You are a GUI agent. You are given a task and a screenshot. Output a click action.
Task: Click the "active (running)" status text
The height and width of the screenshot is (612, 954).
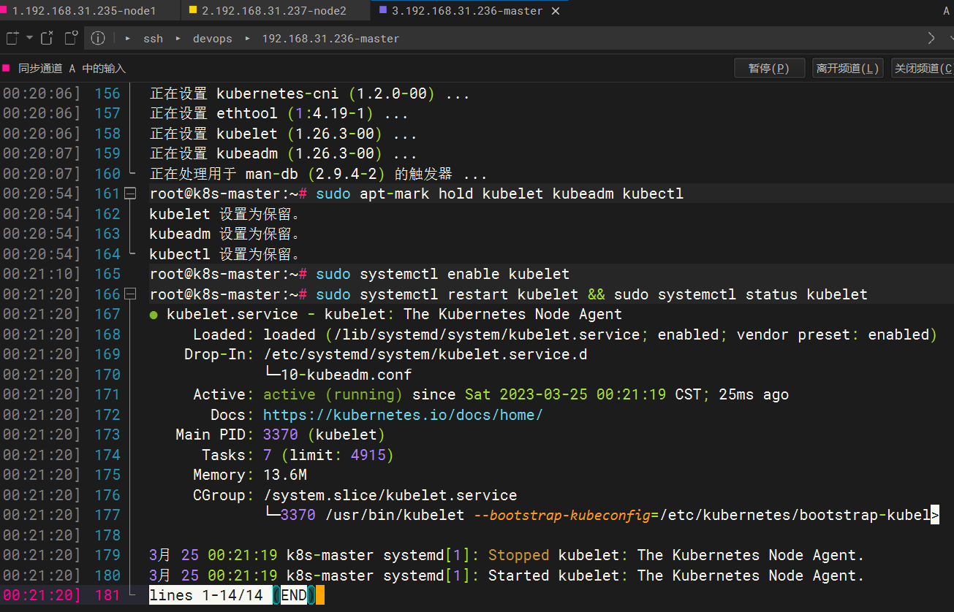(333, 394)
